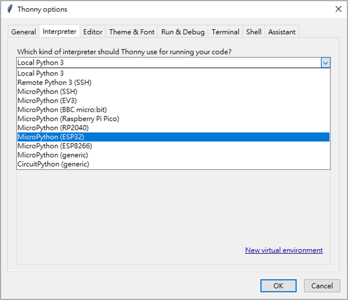348x300 pixels.
Task: Open the Editor tab
Action: click(x=93, y=32)
